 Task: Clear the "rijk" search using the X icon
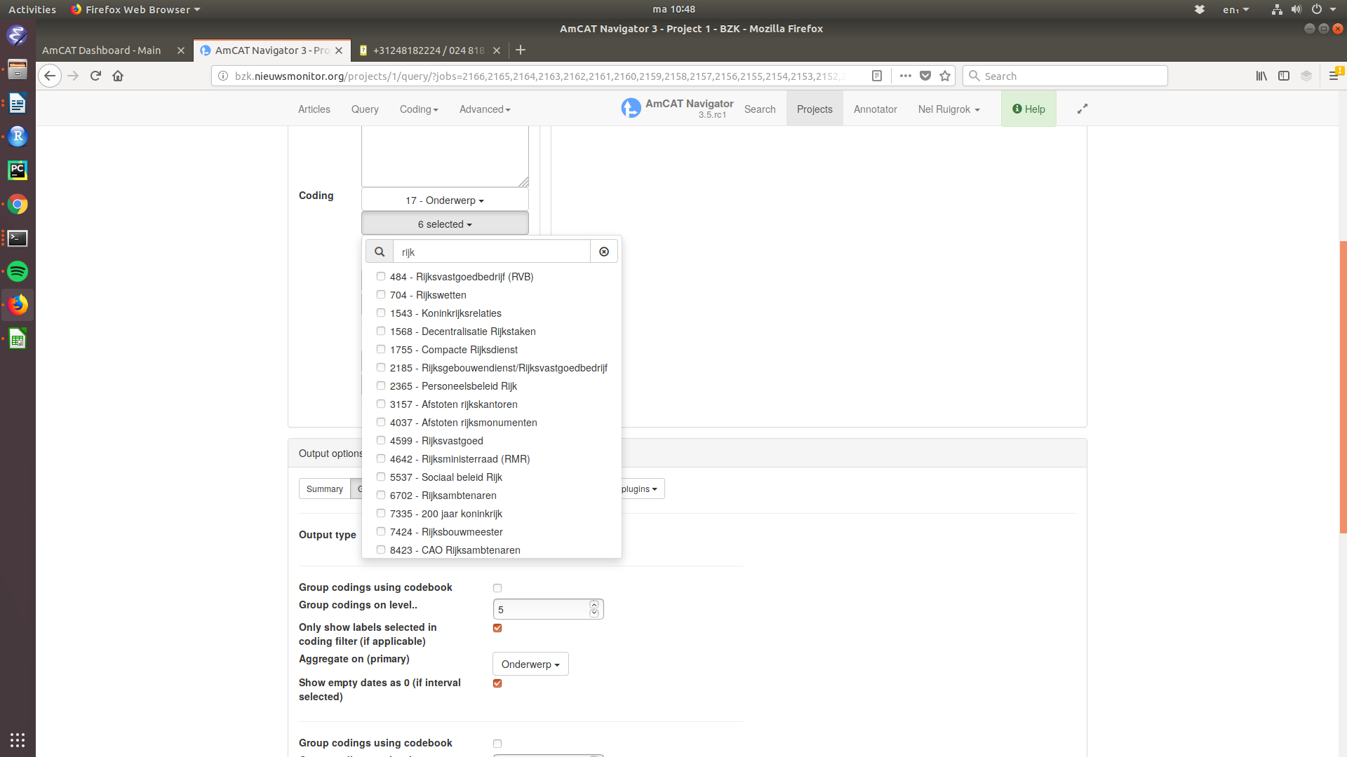603,251
